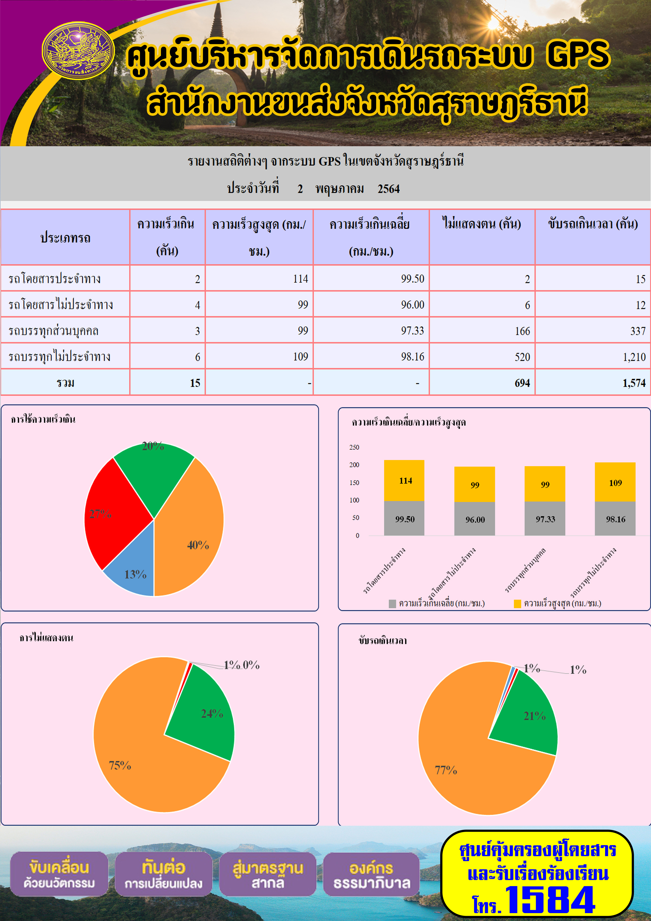The image size is (651, 921).
Task: Click the heading รายงานสถิติต่างๆ จากระบบ GPS
Action: click(x=325, y=162)
